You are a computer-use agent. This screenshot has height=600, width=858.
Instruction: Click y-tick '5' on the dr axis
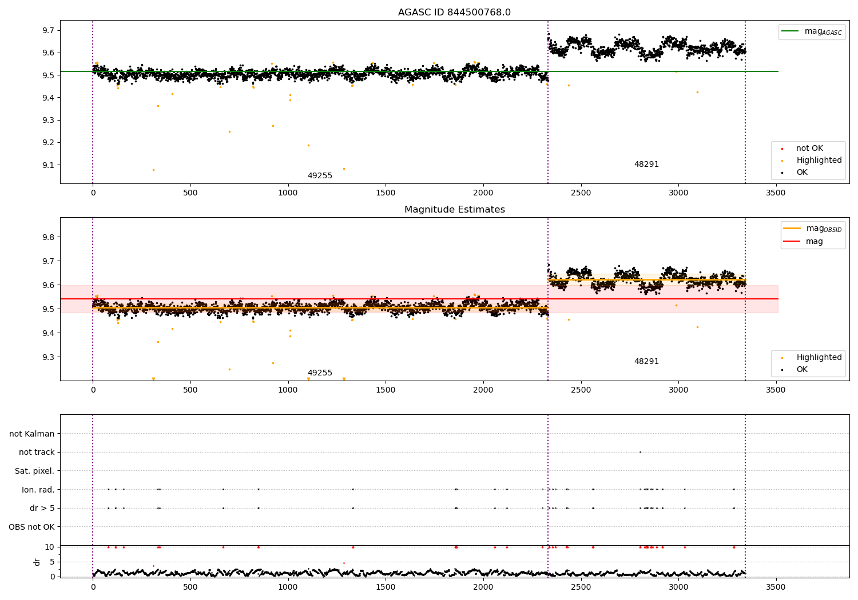[x=53, y=562]
